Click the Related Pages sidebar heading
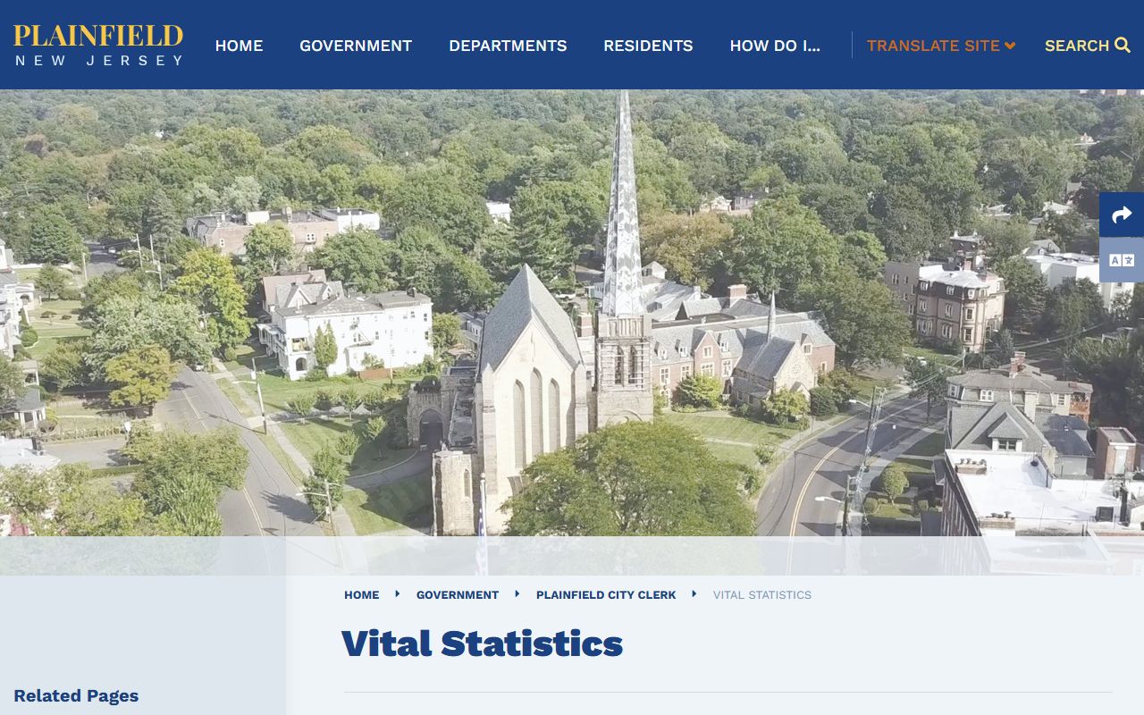This screenshot has width=1144, height=715. 76,695
